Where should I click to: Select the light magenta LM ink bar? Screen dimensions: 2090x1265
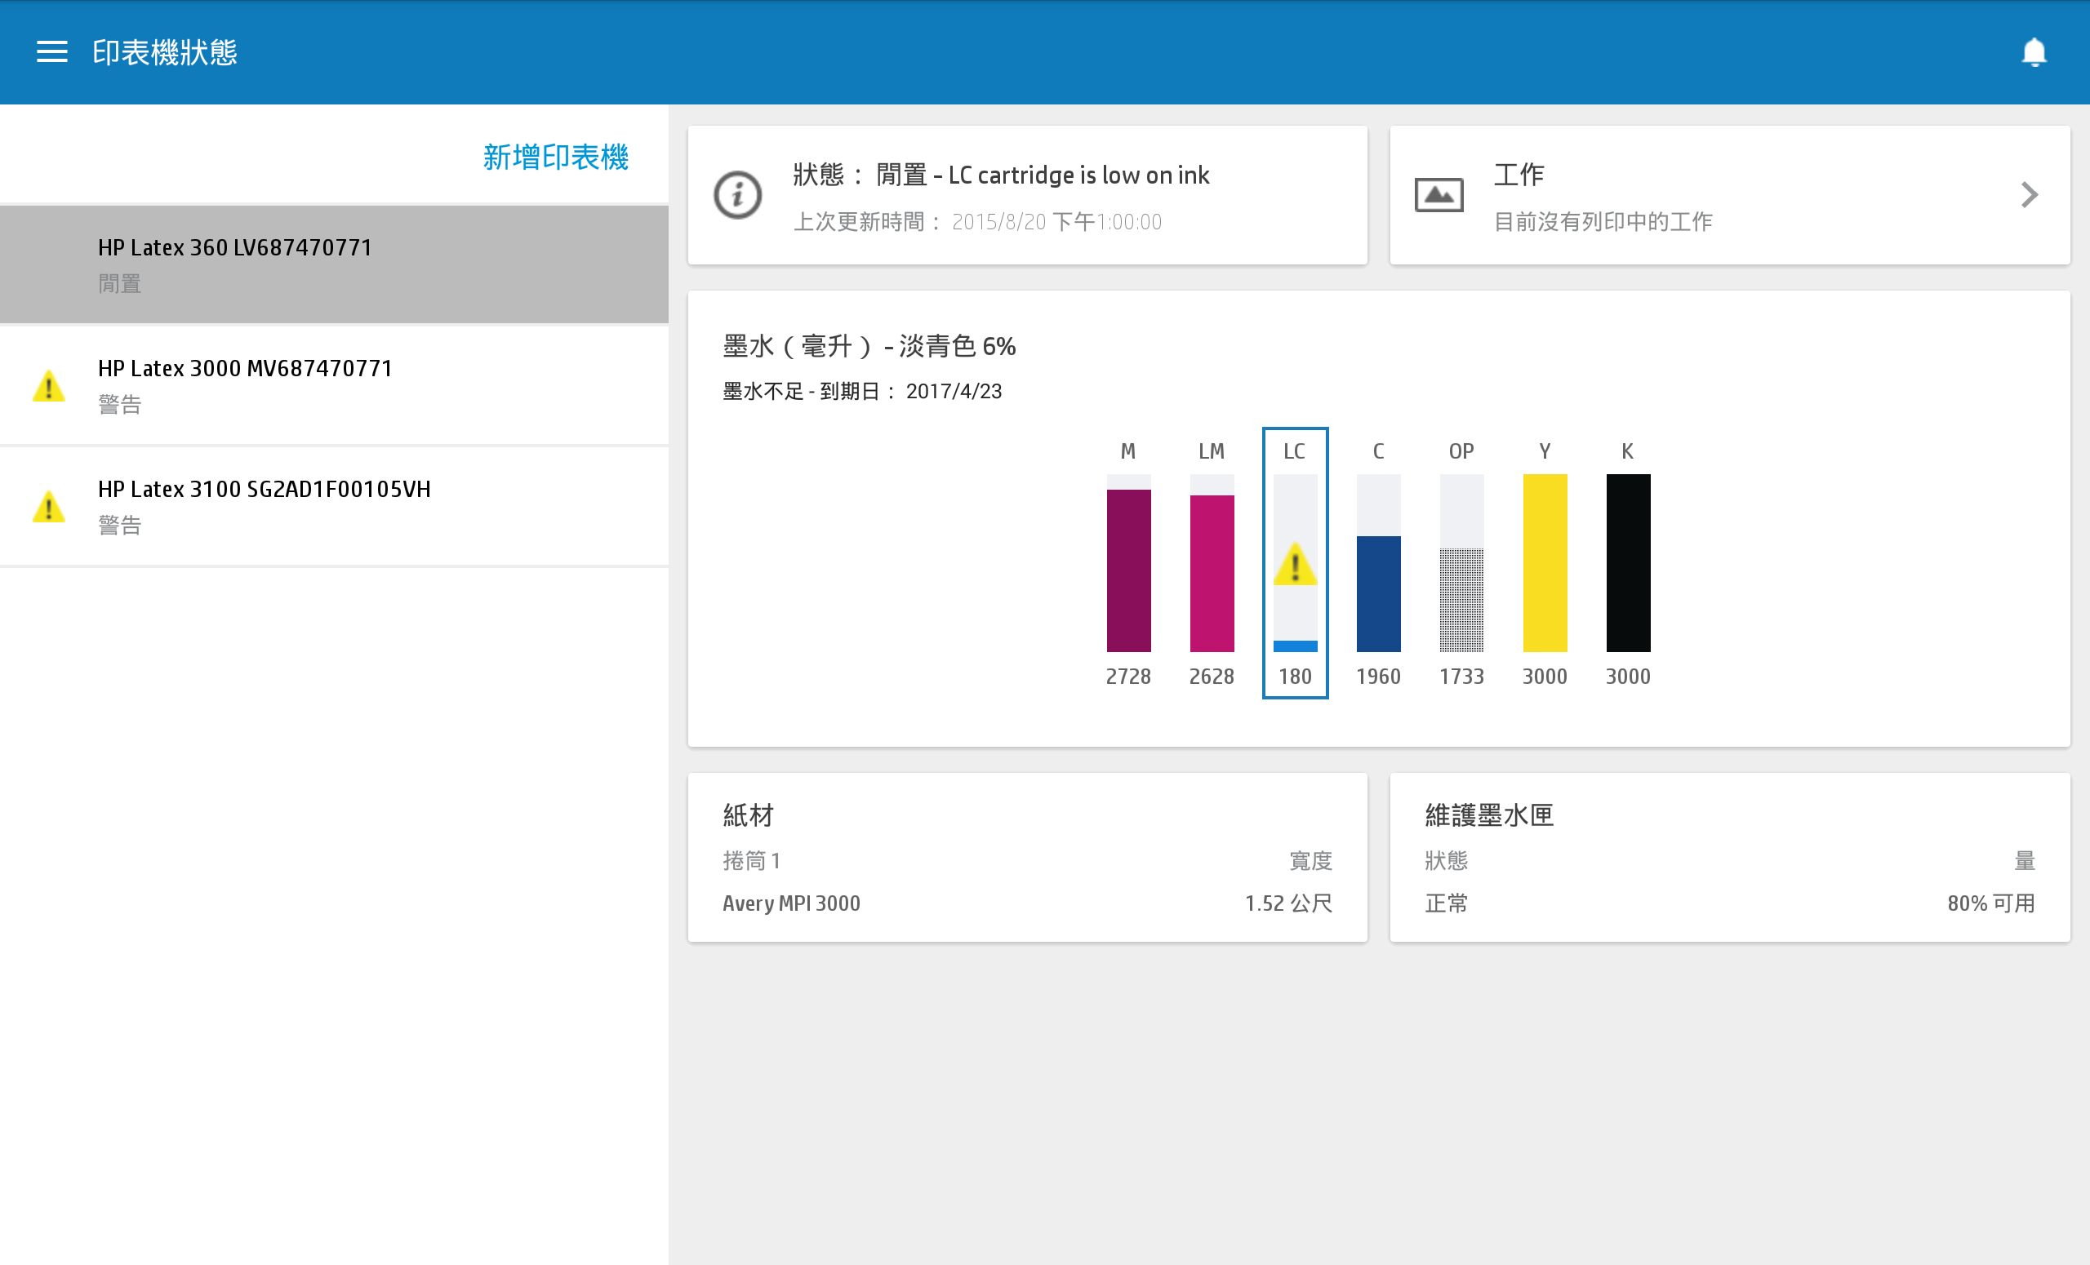coord(1212,573)
